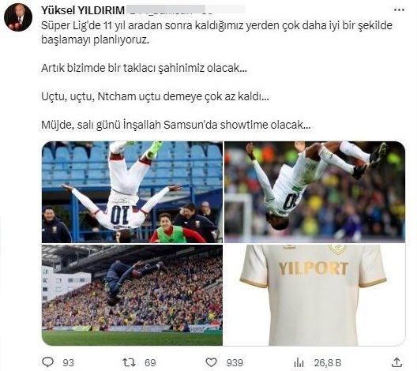The width and height of the screenshot is (417, 371).
Task: Open the Yüksel YILDIRIM profile name link
Action: pyautogui.click(x=83, y=10)
